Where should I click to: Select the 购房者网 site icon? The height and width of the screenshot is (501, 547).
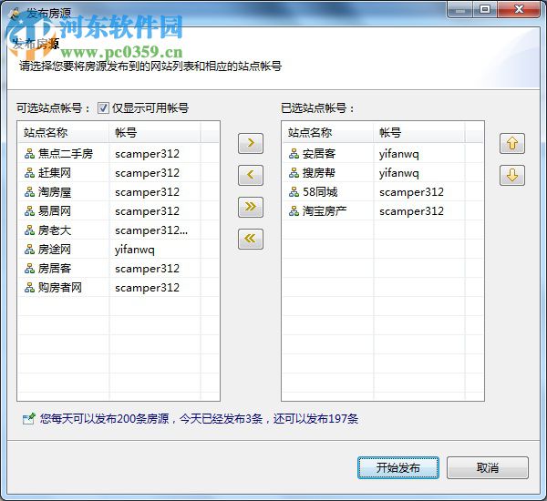coord(30,288)
